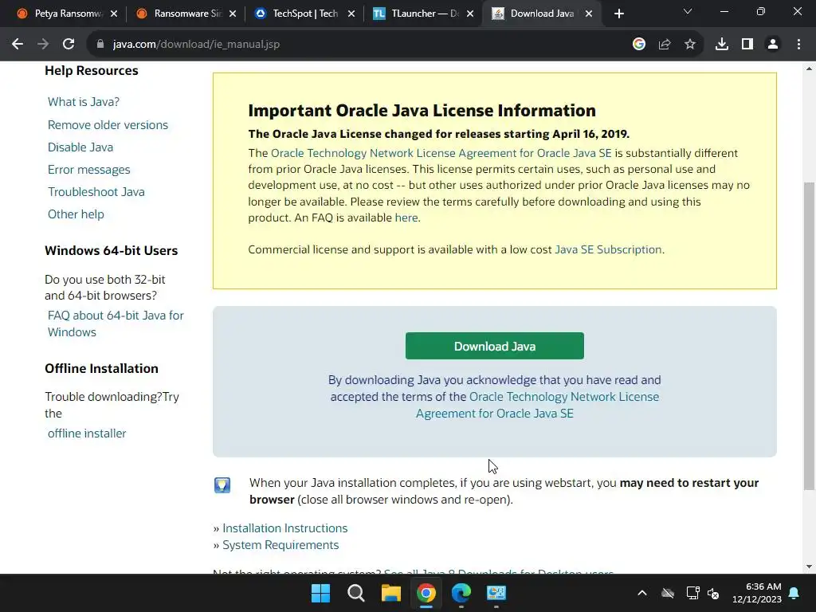Viewport: 816px width, 612px height.
Task: Click Chrome taskbar icon
Action: (x=426, y=593)
